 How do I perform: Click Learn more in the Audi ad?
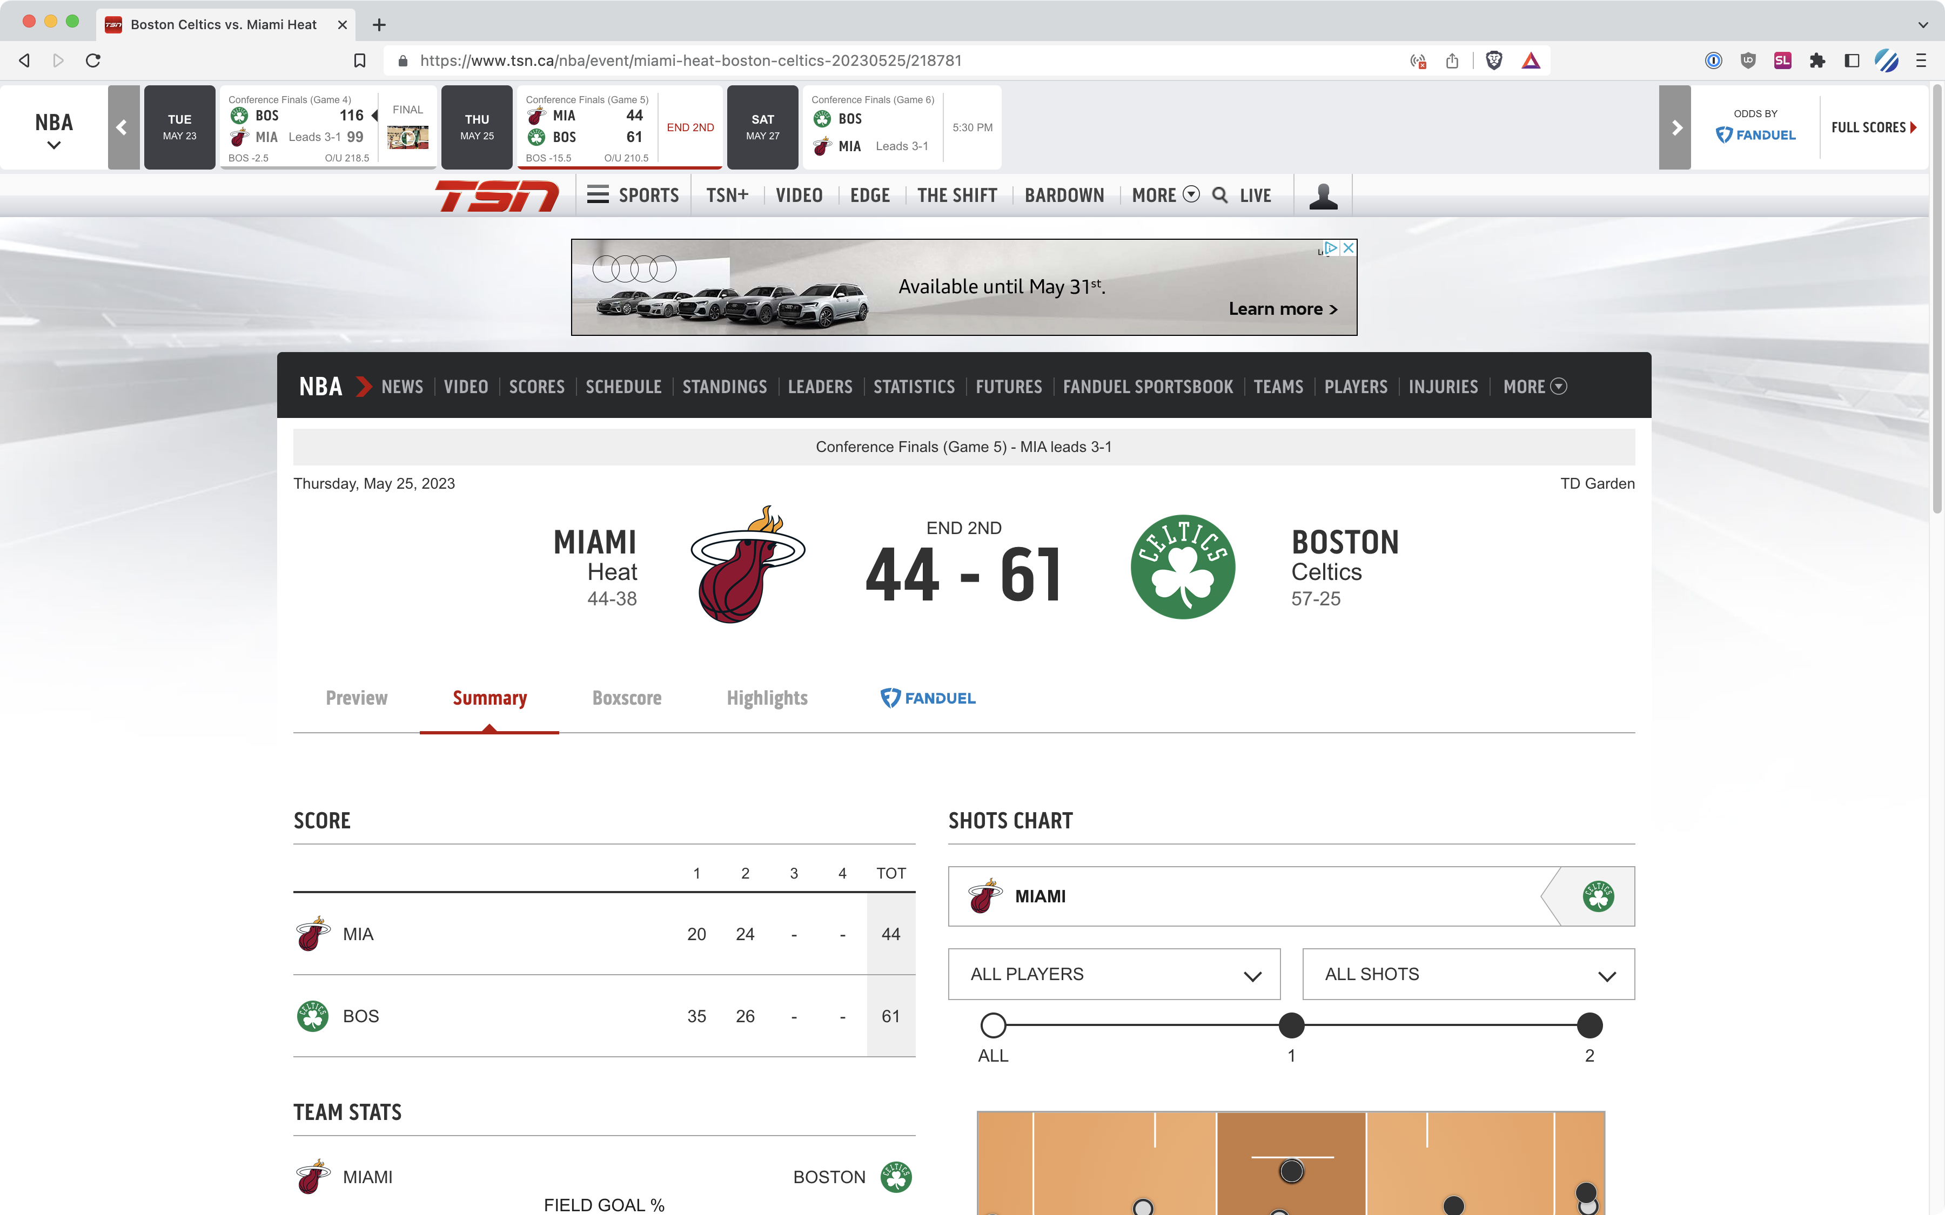coord(1282,308)
